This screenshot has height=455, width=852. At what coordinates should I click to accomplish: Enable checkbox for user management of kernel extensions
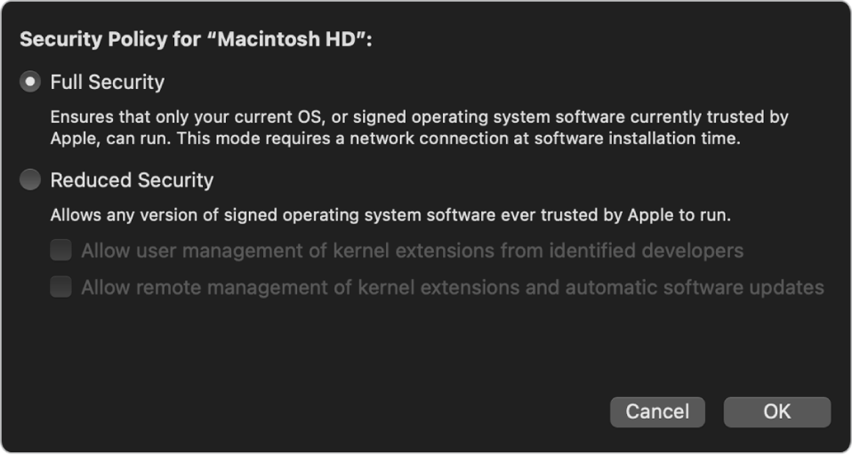(60, 251)
